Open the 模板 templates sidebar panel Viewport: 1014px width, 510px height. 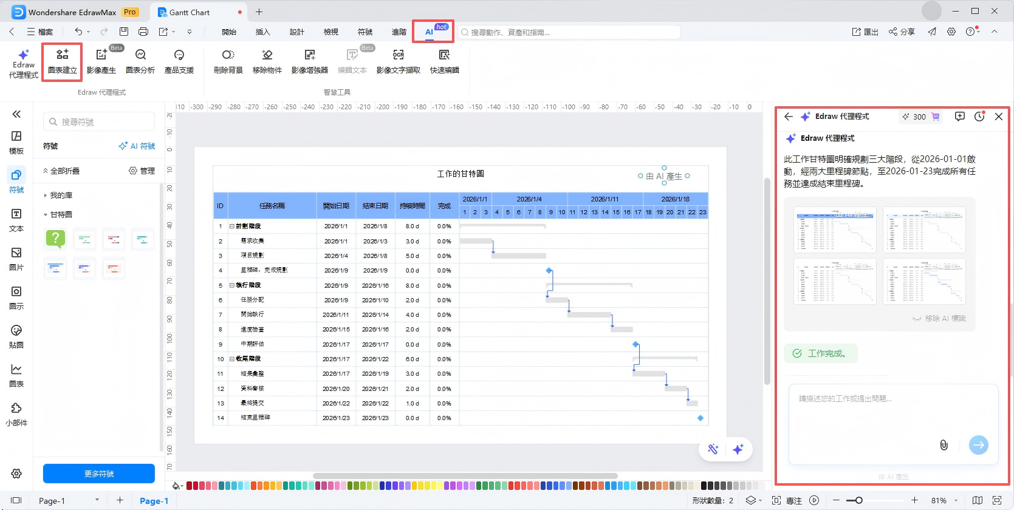click(x=16, y=143)
